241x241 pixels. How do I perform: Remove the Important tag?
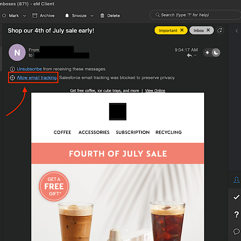pos(182,30)
